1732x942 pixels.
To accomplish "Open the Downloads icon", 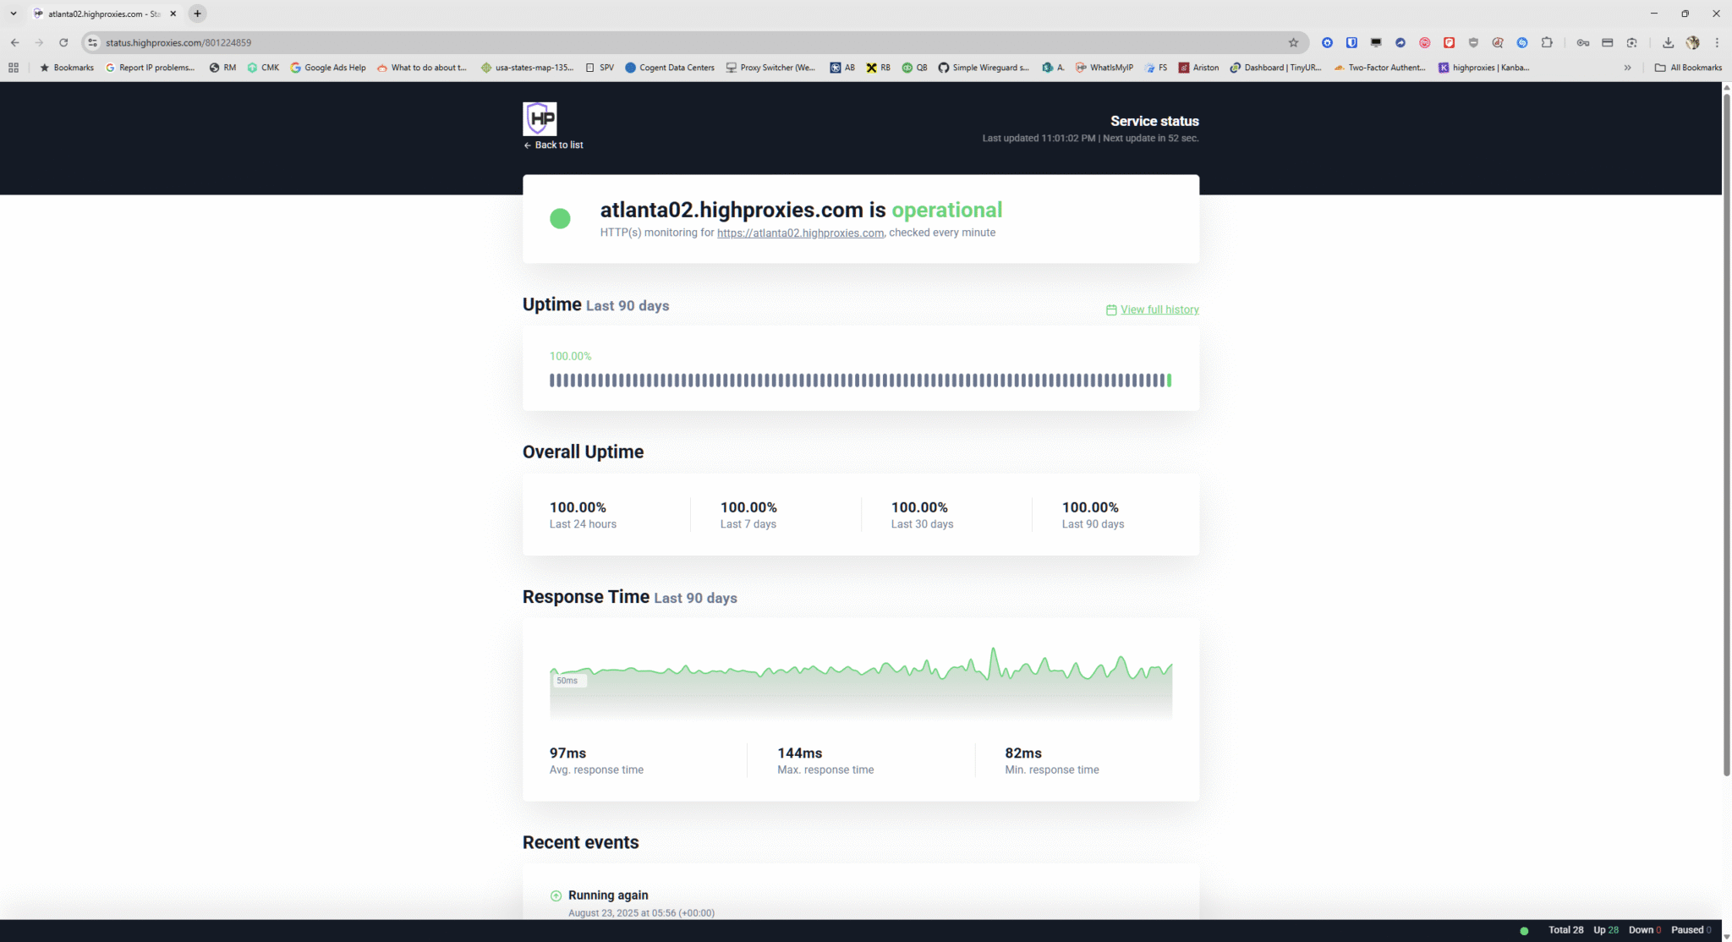I will point(1668,42).
